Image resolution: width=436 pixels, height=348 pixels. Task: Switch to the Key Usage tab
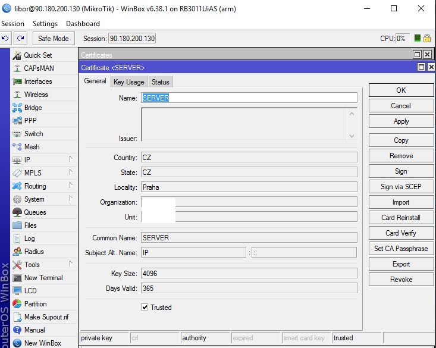click(x=128, y=82)
